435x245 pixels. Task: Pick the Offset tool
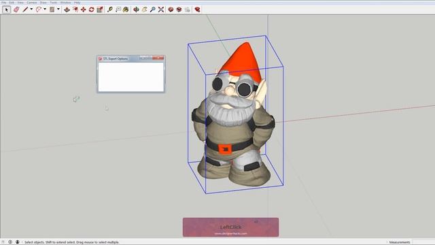75,10
